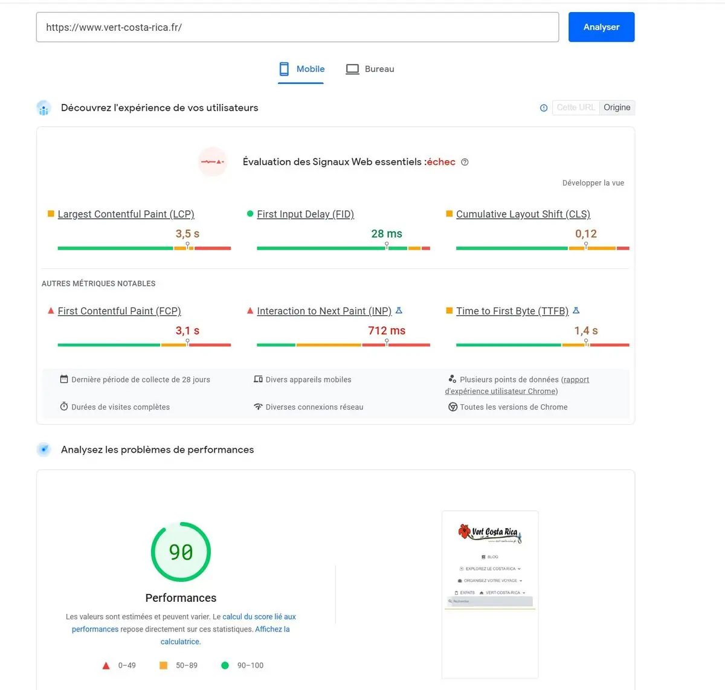Image resolution: width=725 pixels, height=690 pixels.
Task: Click the red échec assessment text
Action: pyautogui.click(x=441, y=162)
